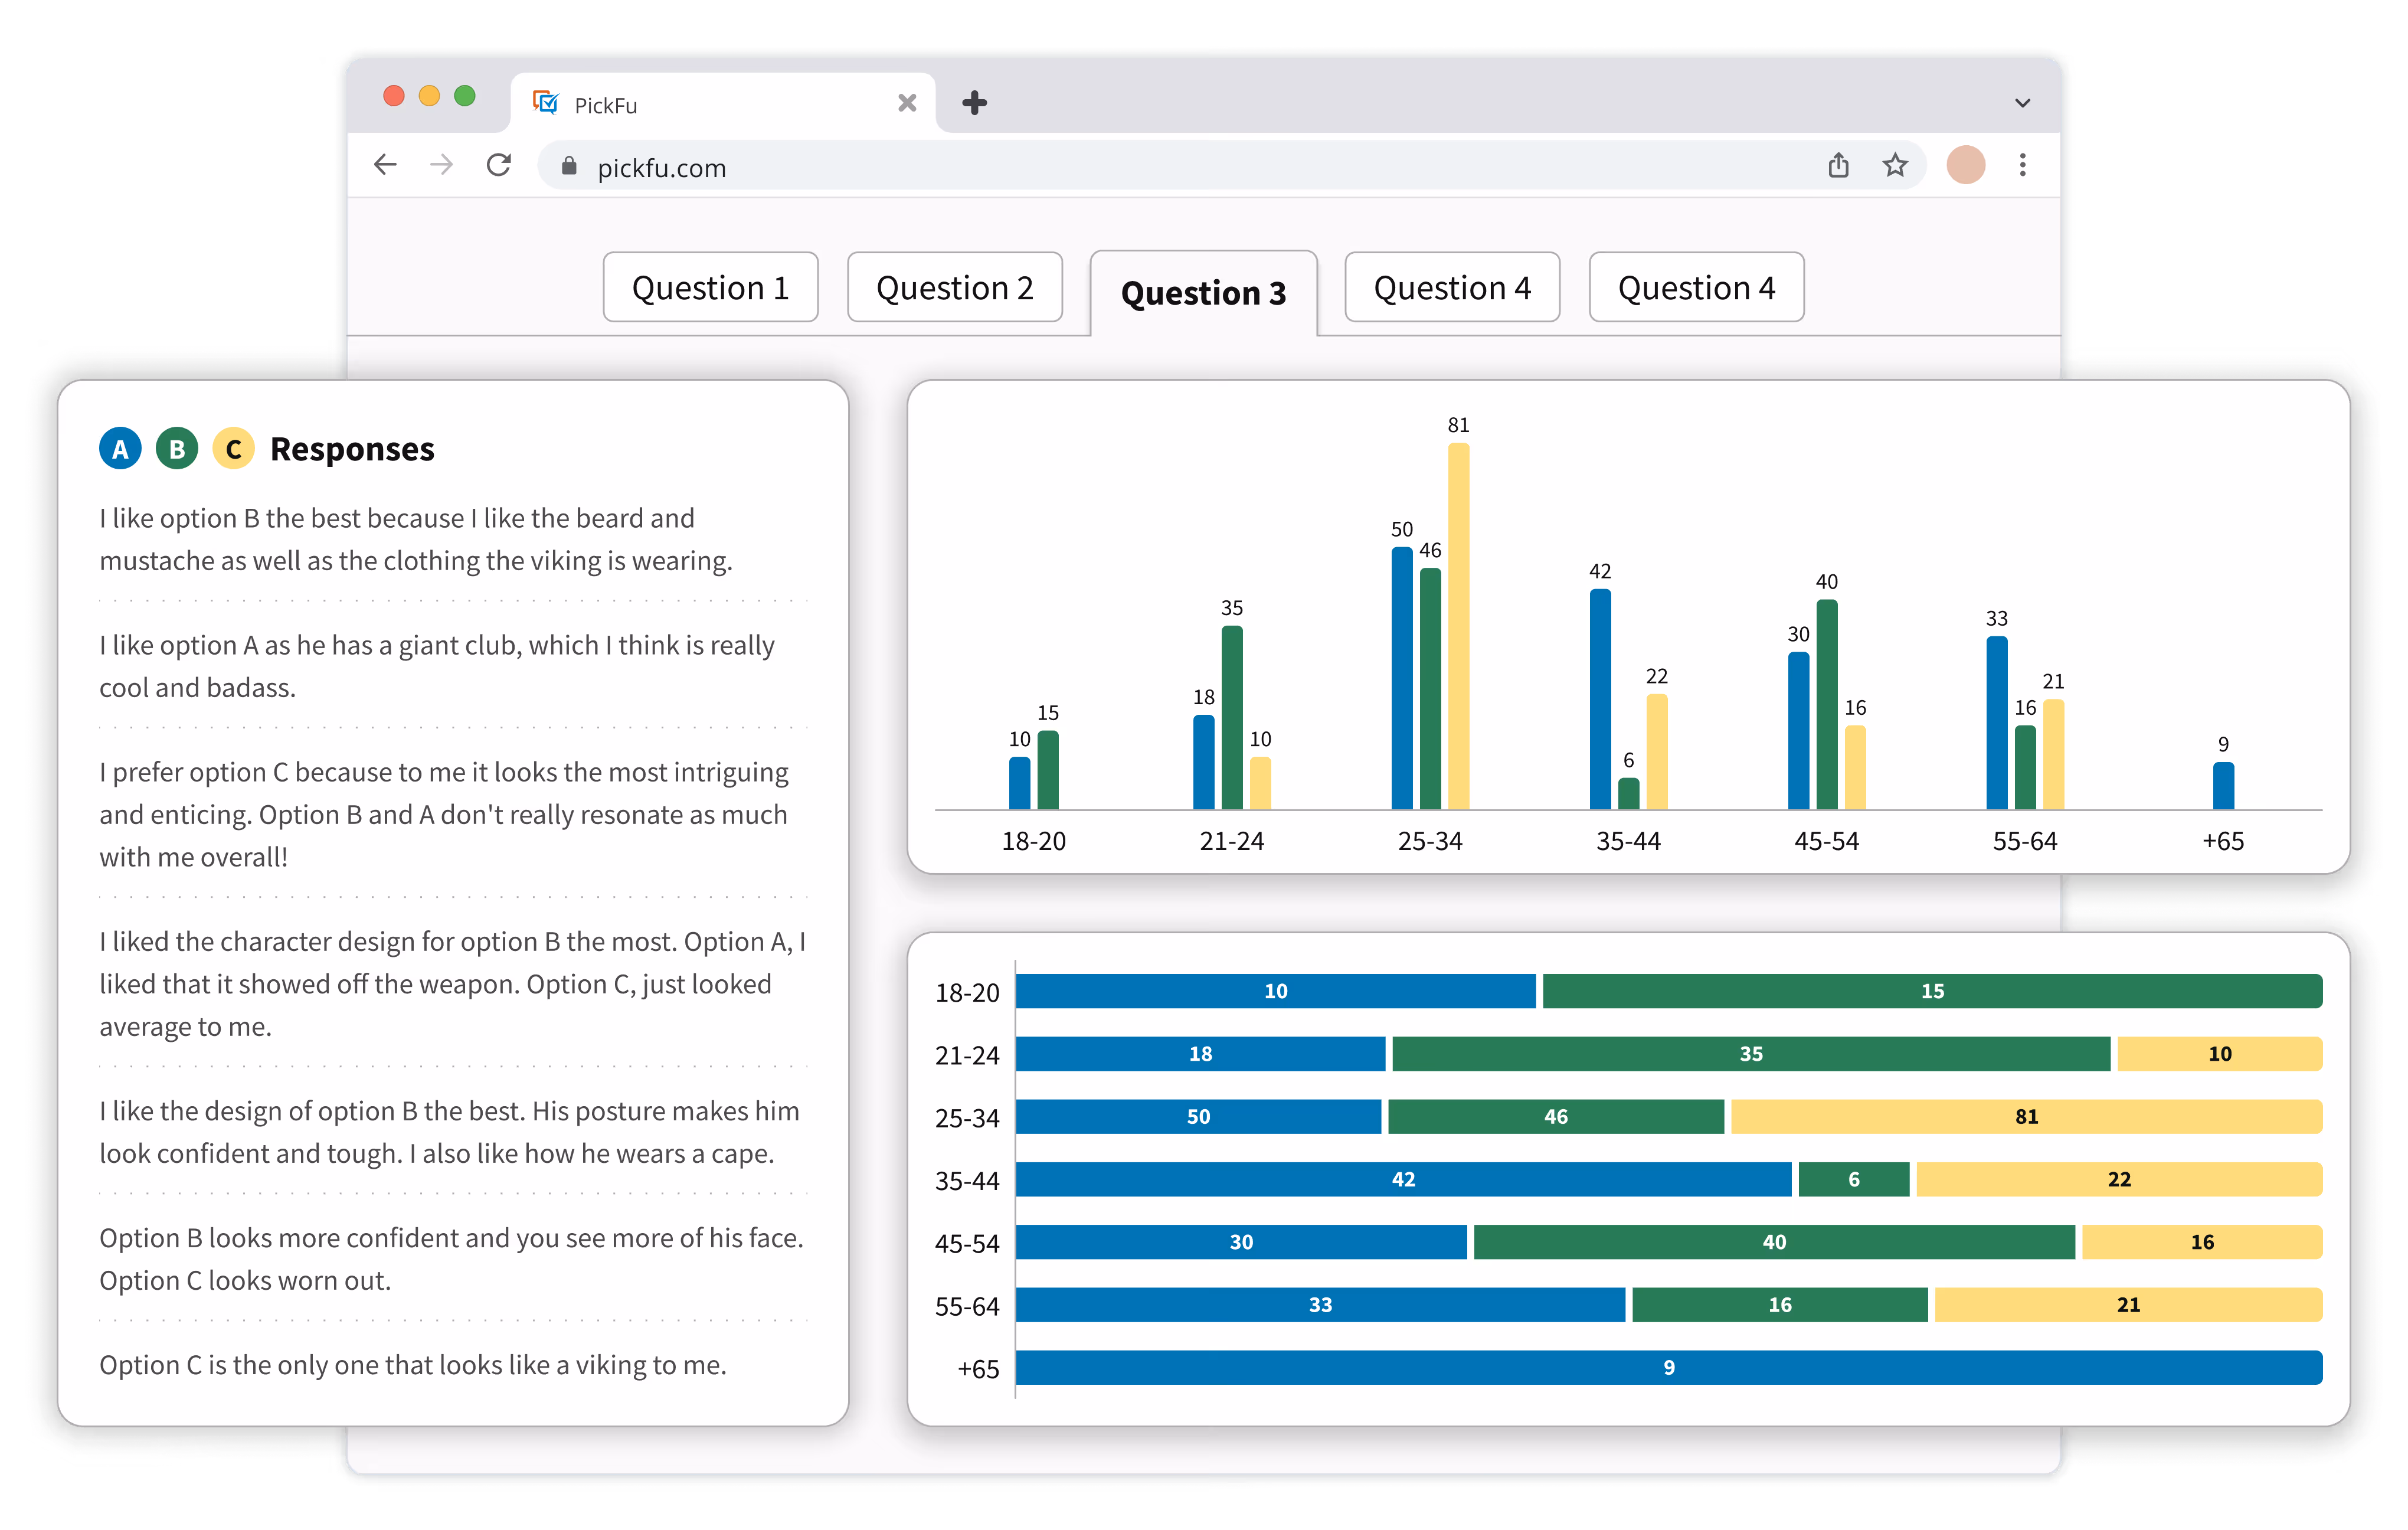
Task: Toggle option A response filter
Action: [x=120, y=449]
